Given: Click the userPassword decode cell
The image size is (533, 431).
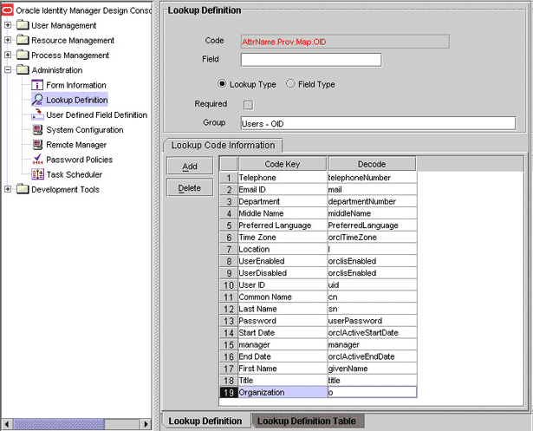Looking at the screenshot, I should [x=372, y=321].
